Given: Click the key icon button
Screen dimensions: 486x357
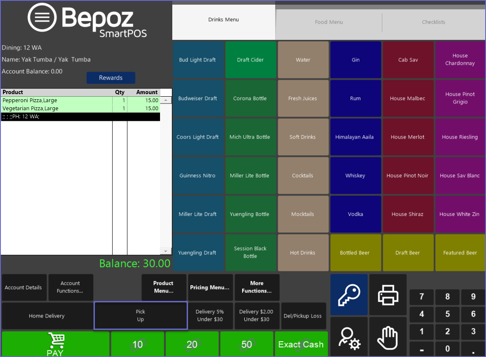Looking at the screenshot, I should [x=349, y=295].
